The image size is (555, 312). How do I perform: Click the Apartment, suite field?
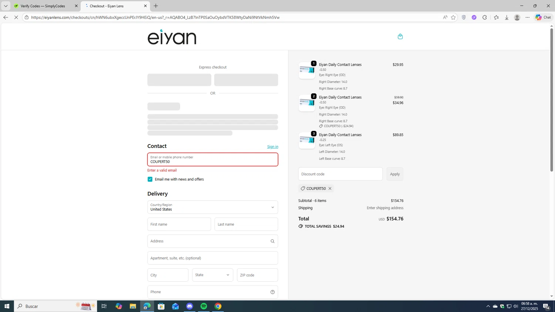[x=212, y=258]
